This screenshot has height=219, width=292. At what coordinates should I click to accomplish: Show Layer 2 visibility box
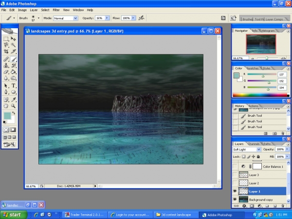235,183
